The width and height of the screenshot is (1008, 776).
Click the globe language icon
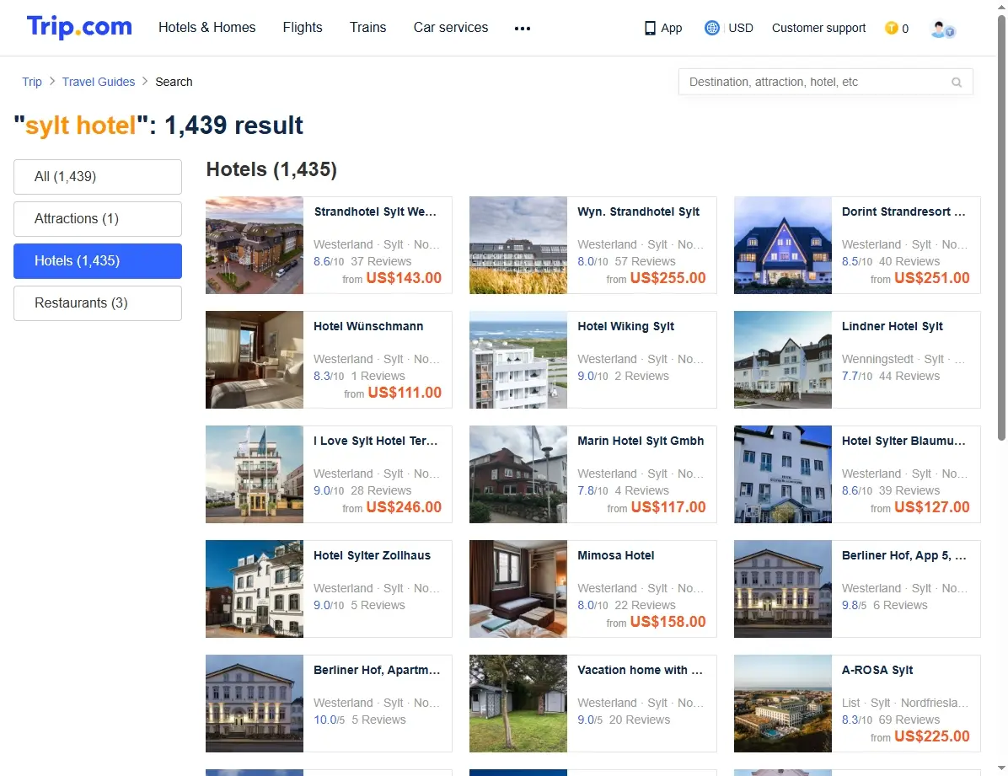pos(711,28)
